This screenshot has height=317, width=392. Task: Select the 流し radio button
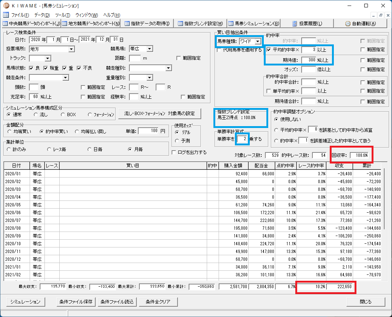pyautogui.click(x=36, y=115)
